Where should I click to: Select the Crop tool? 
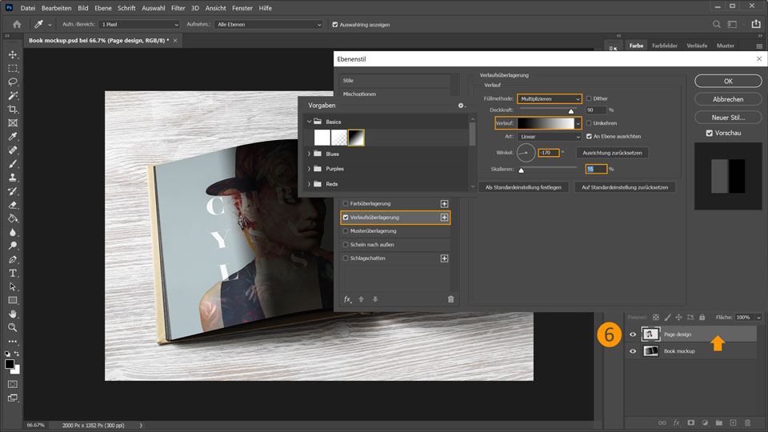click(x=12, y=109)
